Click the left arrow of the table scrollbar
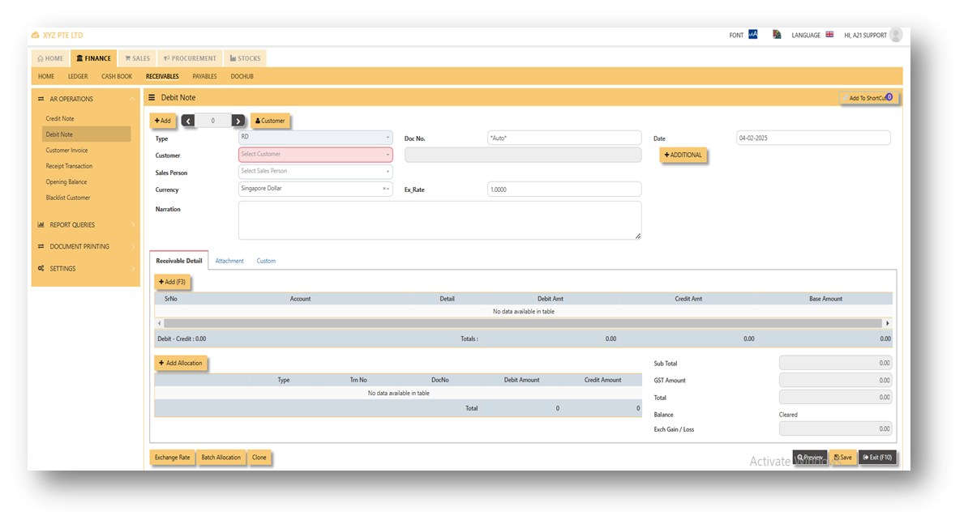964x524 pixels. pyautogui.click(x=159, y=323)
